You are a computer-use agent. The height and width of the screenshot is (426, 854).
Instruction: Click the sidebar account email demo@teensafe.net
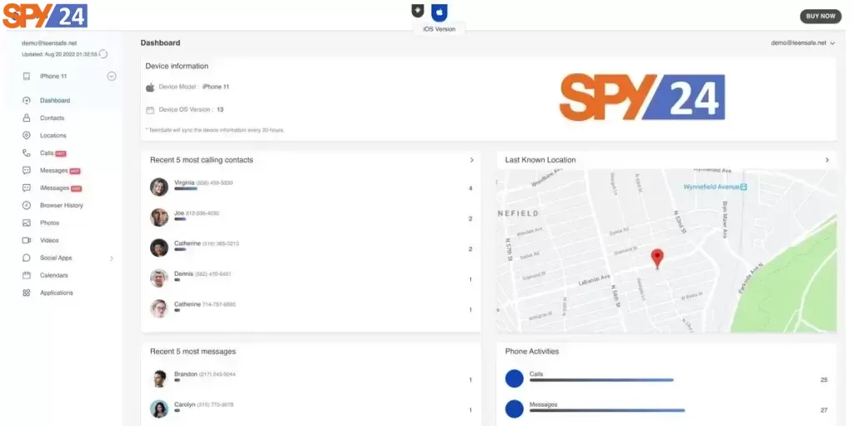[x=49, y=43]
